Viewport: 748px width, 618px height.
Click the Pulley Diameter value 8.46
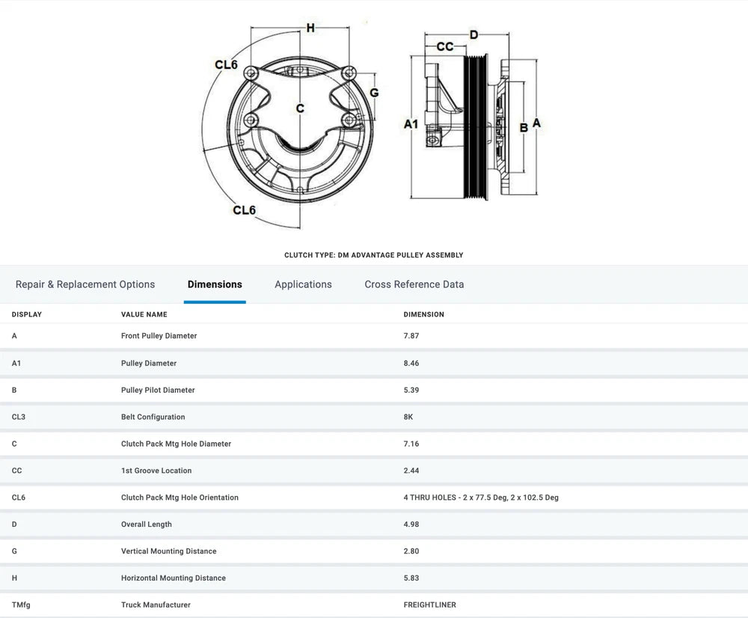point(411,363)
